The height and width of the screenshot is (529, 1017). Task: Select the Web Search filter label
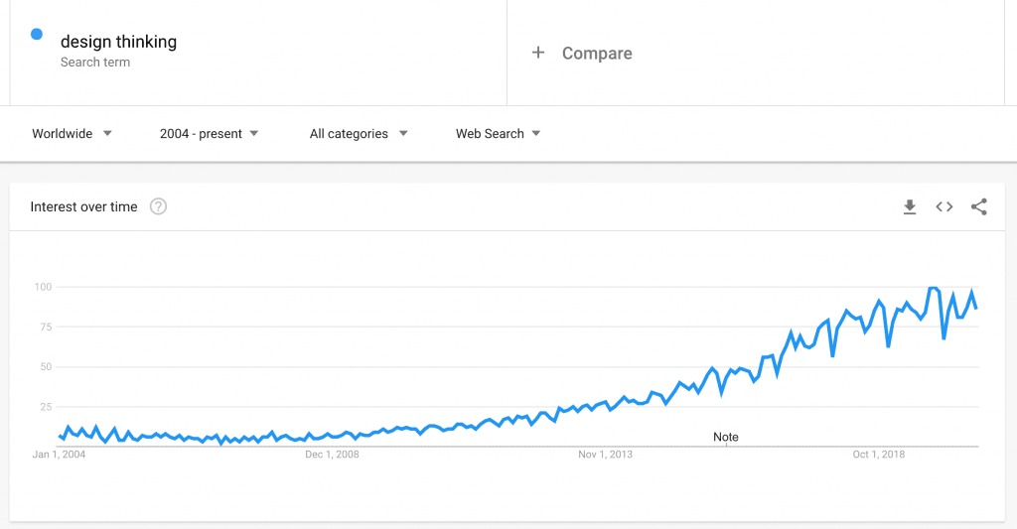pos(490,134)
